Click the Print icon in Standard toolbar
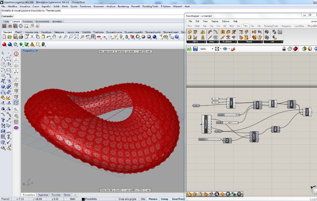The height and width of the screenshot is (201, 317). click(21, 37)
